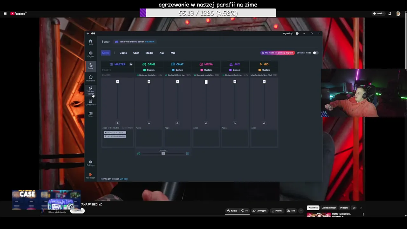407x229 pixels.
Task: Click the Klip button
Action: 291,211
